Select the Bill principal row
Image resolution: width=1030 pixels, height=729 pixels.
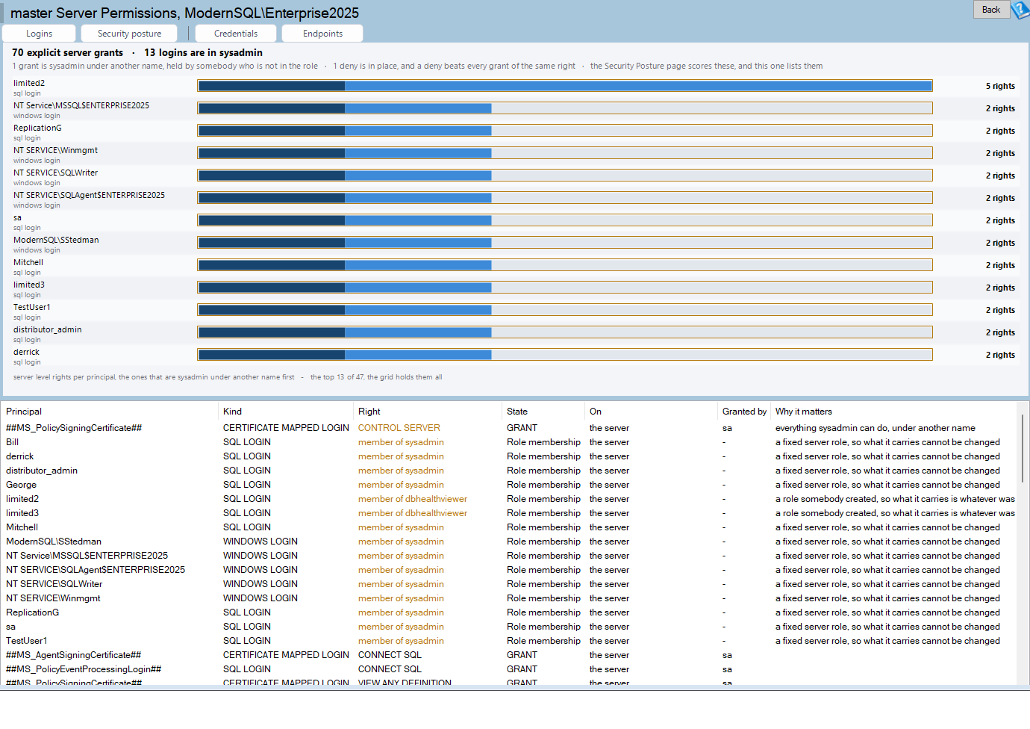click(510, 442)
